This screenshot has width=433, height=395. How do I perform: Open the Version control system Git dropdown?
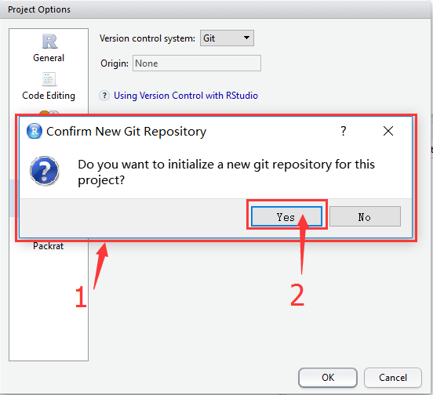(x=227, y=38)
